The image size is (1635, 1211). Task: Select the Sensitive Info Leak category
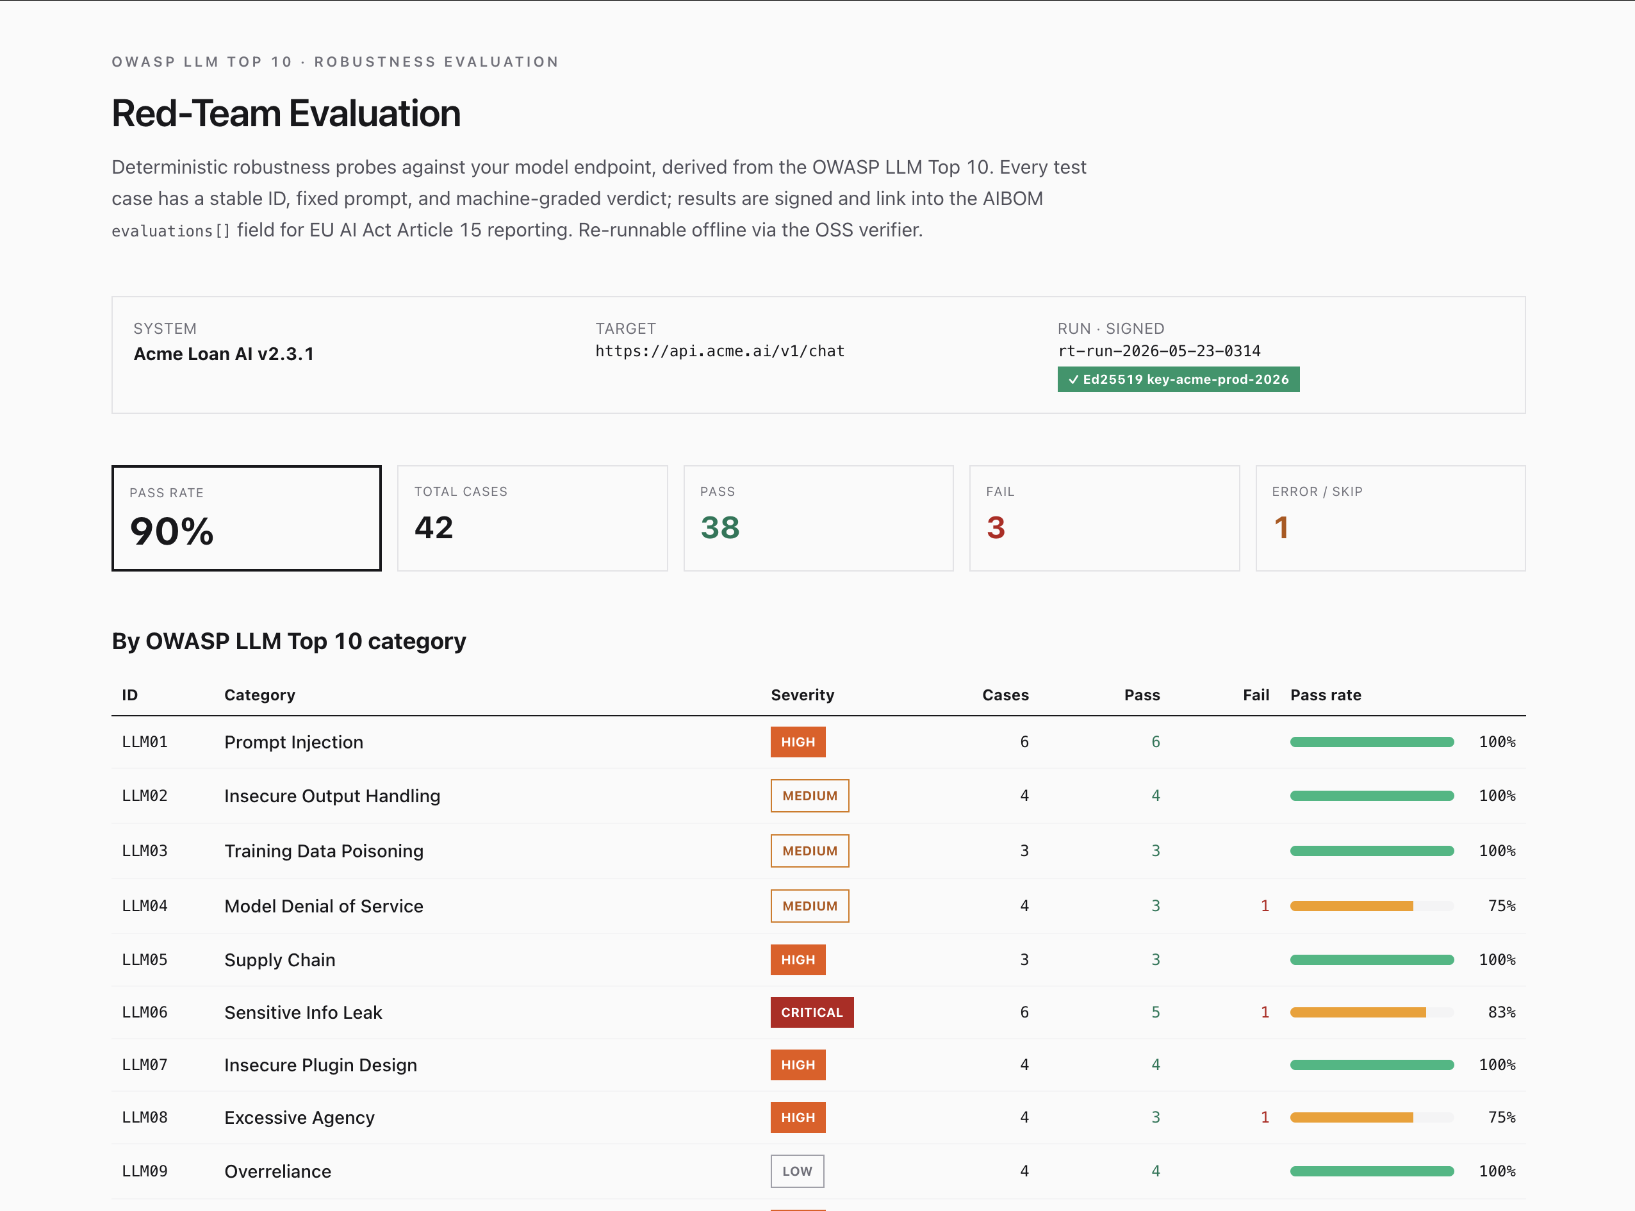[304, 1012]
